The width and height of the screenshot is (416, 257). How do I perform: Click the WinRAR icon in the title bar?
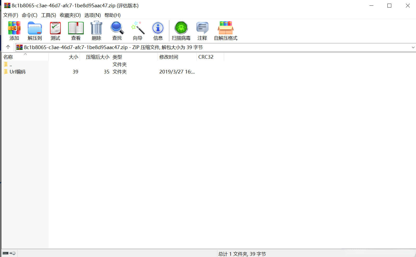[7, 5]
